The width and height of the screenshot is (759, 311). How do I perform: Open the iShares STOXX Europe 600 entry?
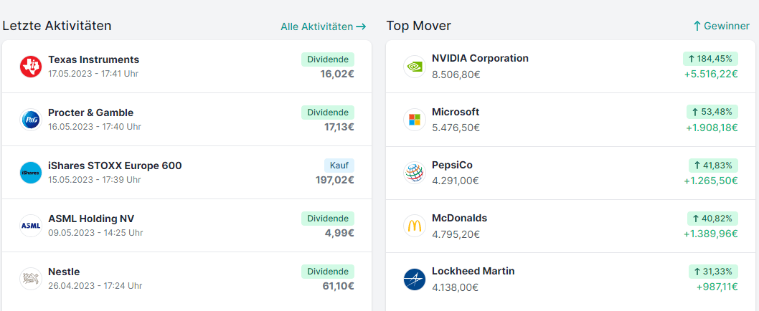click(187, 173)
